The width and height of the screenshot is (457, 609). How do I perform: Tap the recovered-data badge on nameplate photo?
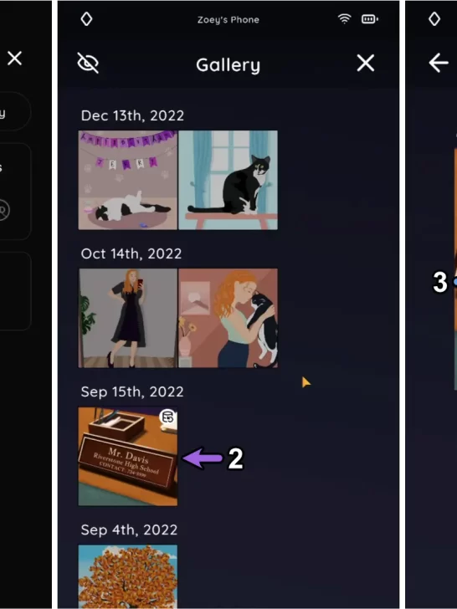click(168, 417)
